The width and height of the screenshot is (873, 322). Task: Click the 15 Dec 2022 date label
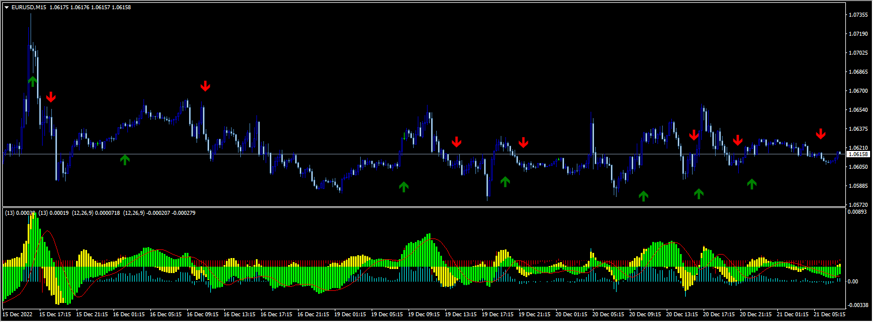(x=17, y=315)
